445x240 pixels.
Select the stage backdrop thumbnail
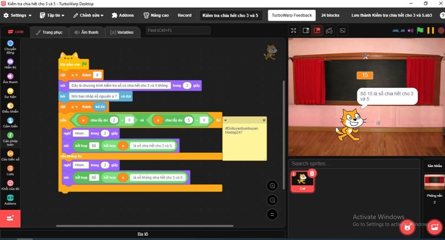[434, 182]
